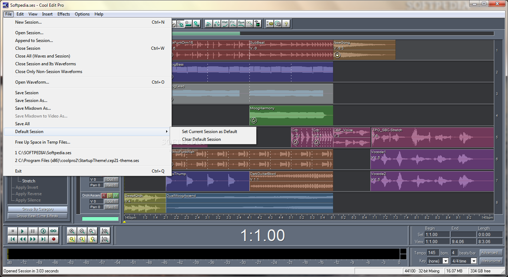Click the circled Play to End button
The width and height of the screenshot is (508, 277).
click(43, 231)
